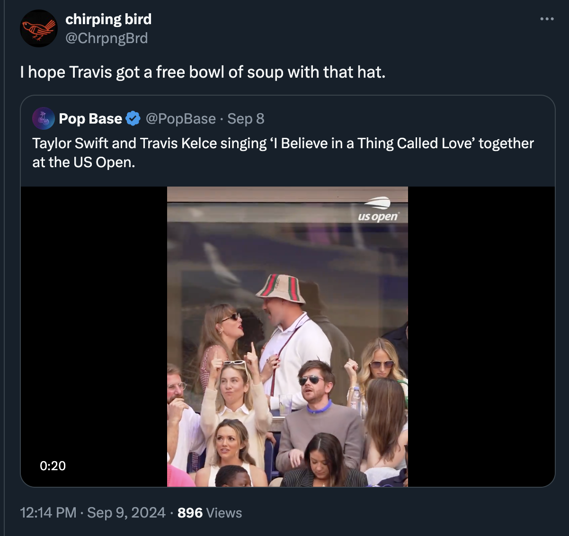Play the Taylor Swift video
This screenshot has height=536, width=569.
(287, 336)
